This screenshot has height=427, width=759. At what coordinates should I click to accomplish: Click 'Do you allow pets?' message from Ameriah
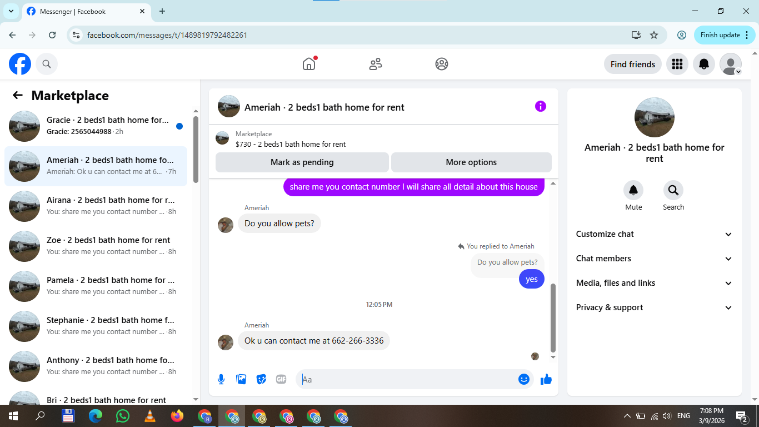coord(279,224)
